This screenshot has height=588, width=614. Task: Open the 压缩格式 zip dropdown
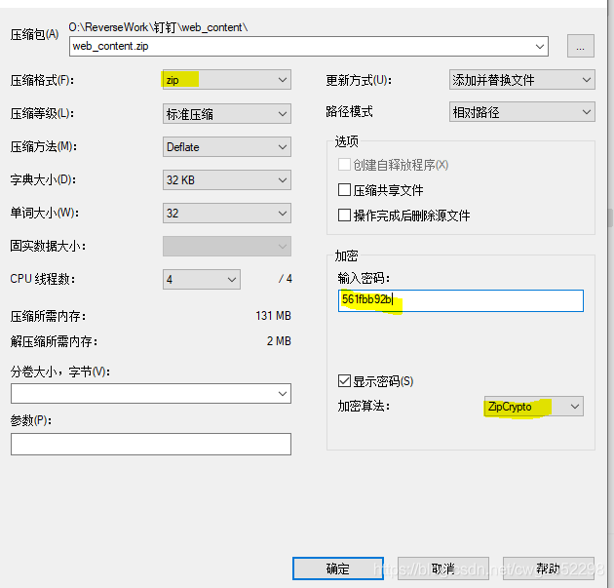(227, 80)
